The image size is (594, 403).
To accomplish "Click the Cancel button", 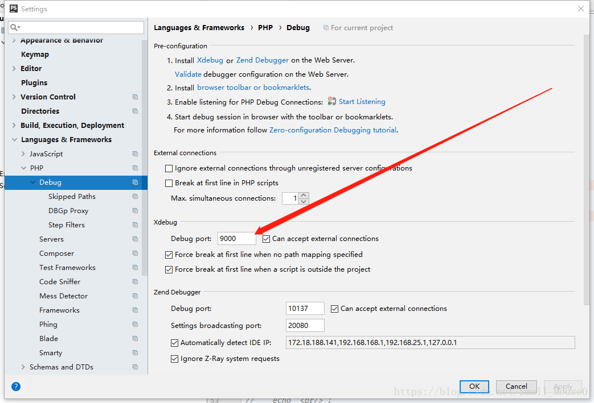I will (517, 387).
